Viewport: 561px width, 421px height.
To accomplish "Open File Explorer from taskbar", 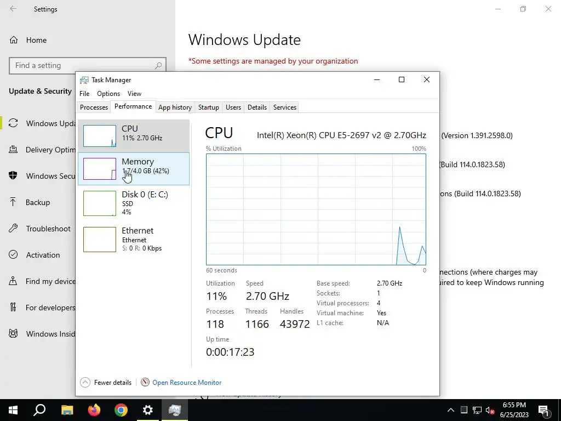I will click(x=67, y=410).
